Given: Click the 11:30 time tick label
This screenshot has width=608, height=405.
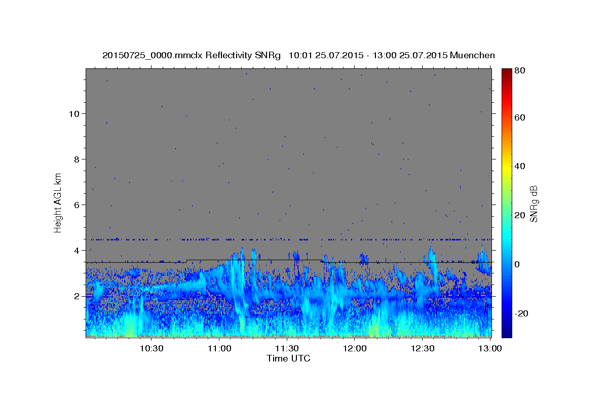Looking at the screenshot, I should pos(287,349).
